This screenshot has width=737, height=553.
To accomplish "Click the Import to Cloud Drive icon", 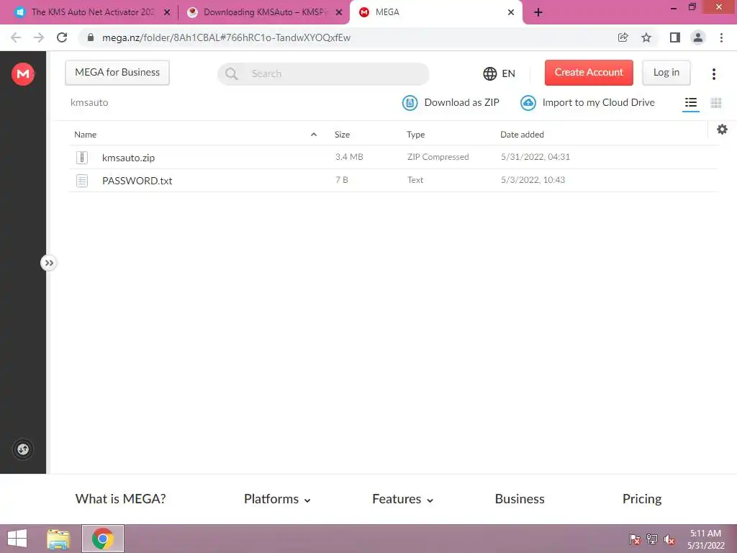I will click(528, 103).
